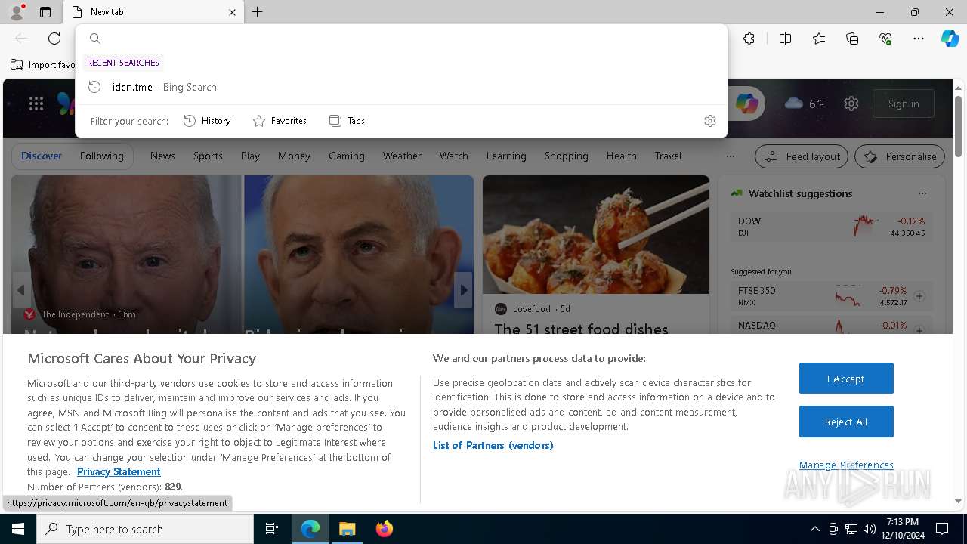Show hidden system tray icons
Viewport: 967px width, 544px height.
(814, 529)
